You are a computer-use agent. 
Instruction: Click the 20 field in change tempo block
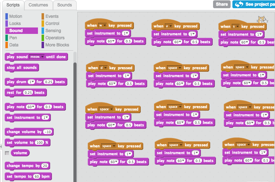(45, 166)
